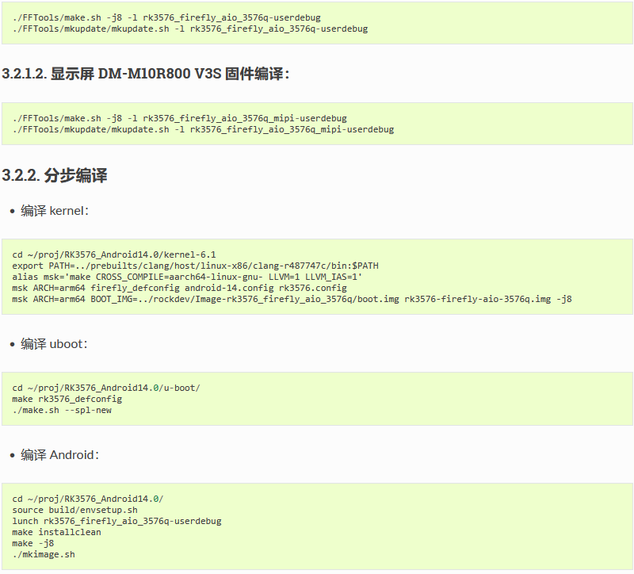Click line './mkimage.sh'
The height and width of the screenshot is (574, 634).
tap(44, 555)
